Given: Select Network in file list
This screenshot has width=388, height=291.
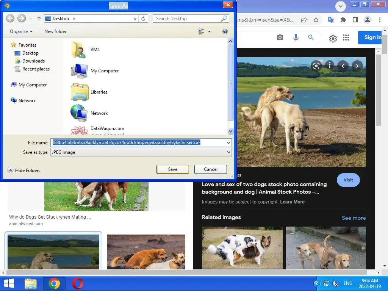Looking at the screenshot, I should [89, 113].
